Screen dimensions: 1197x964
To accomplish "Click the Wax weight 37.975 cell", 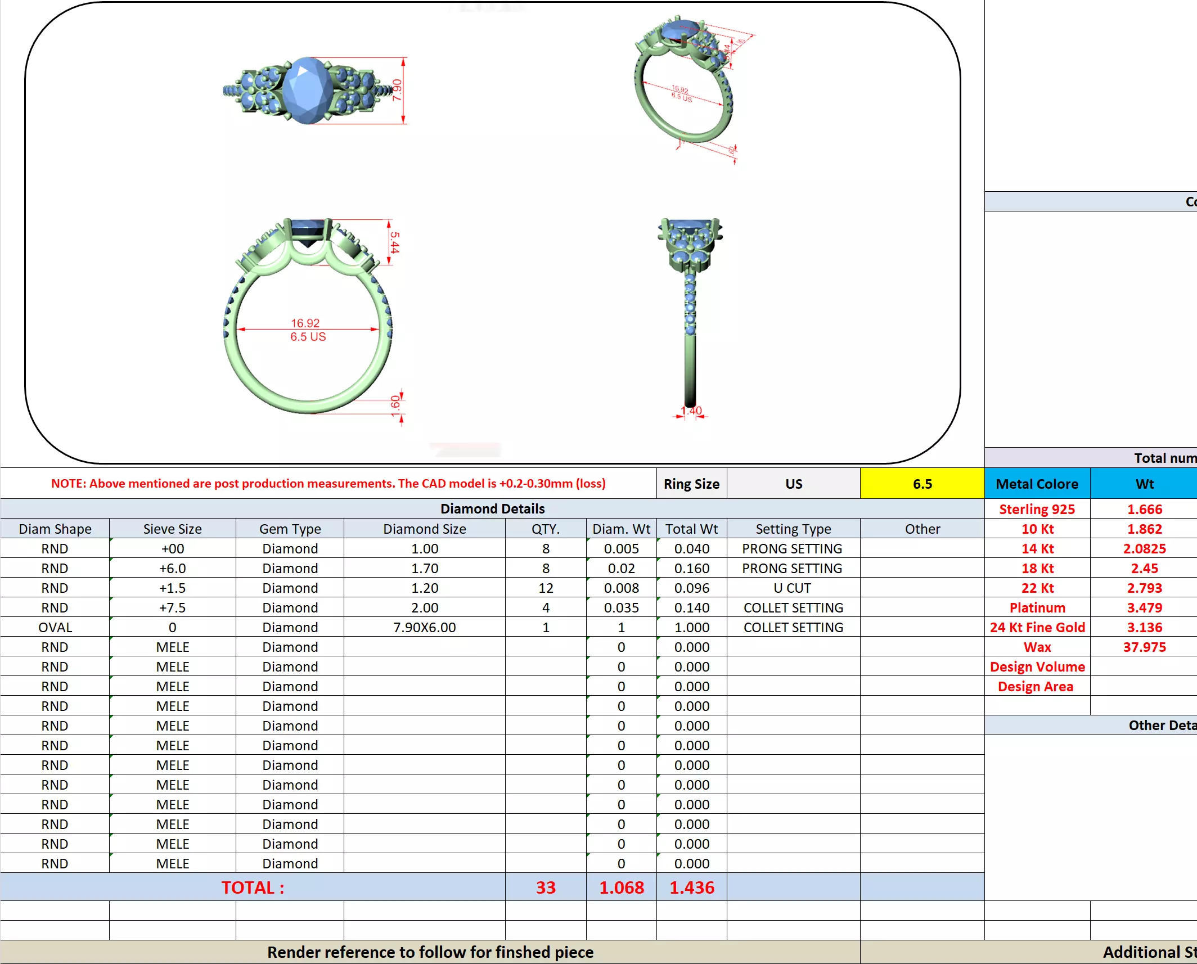I will (x=1144, y=647).
